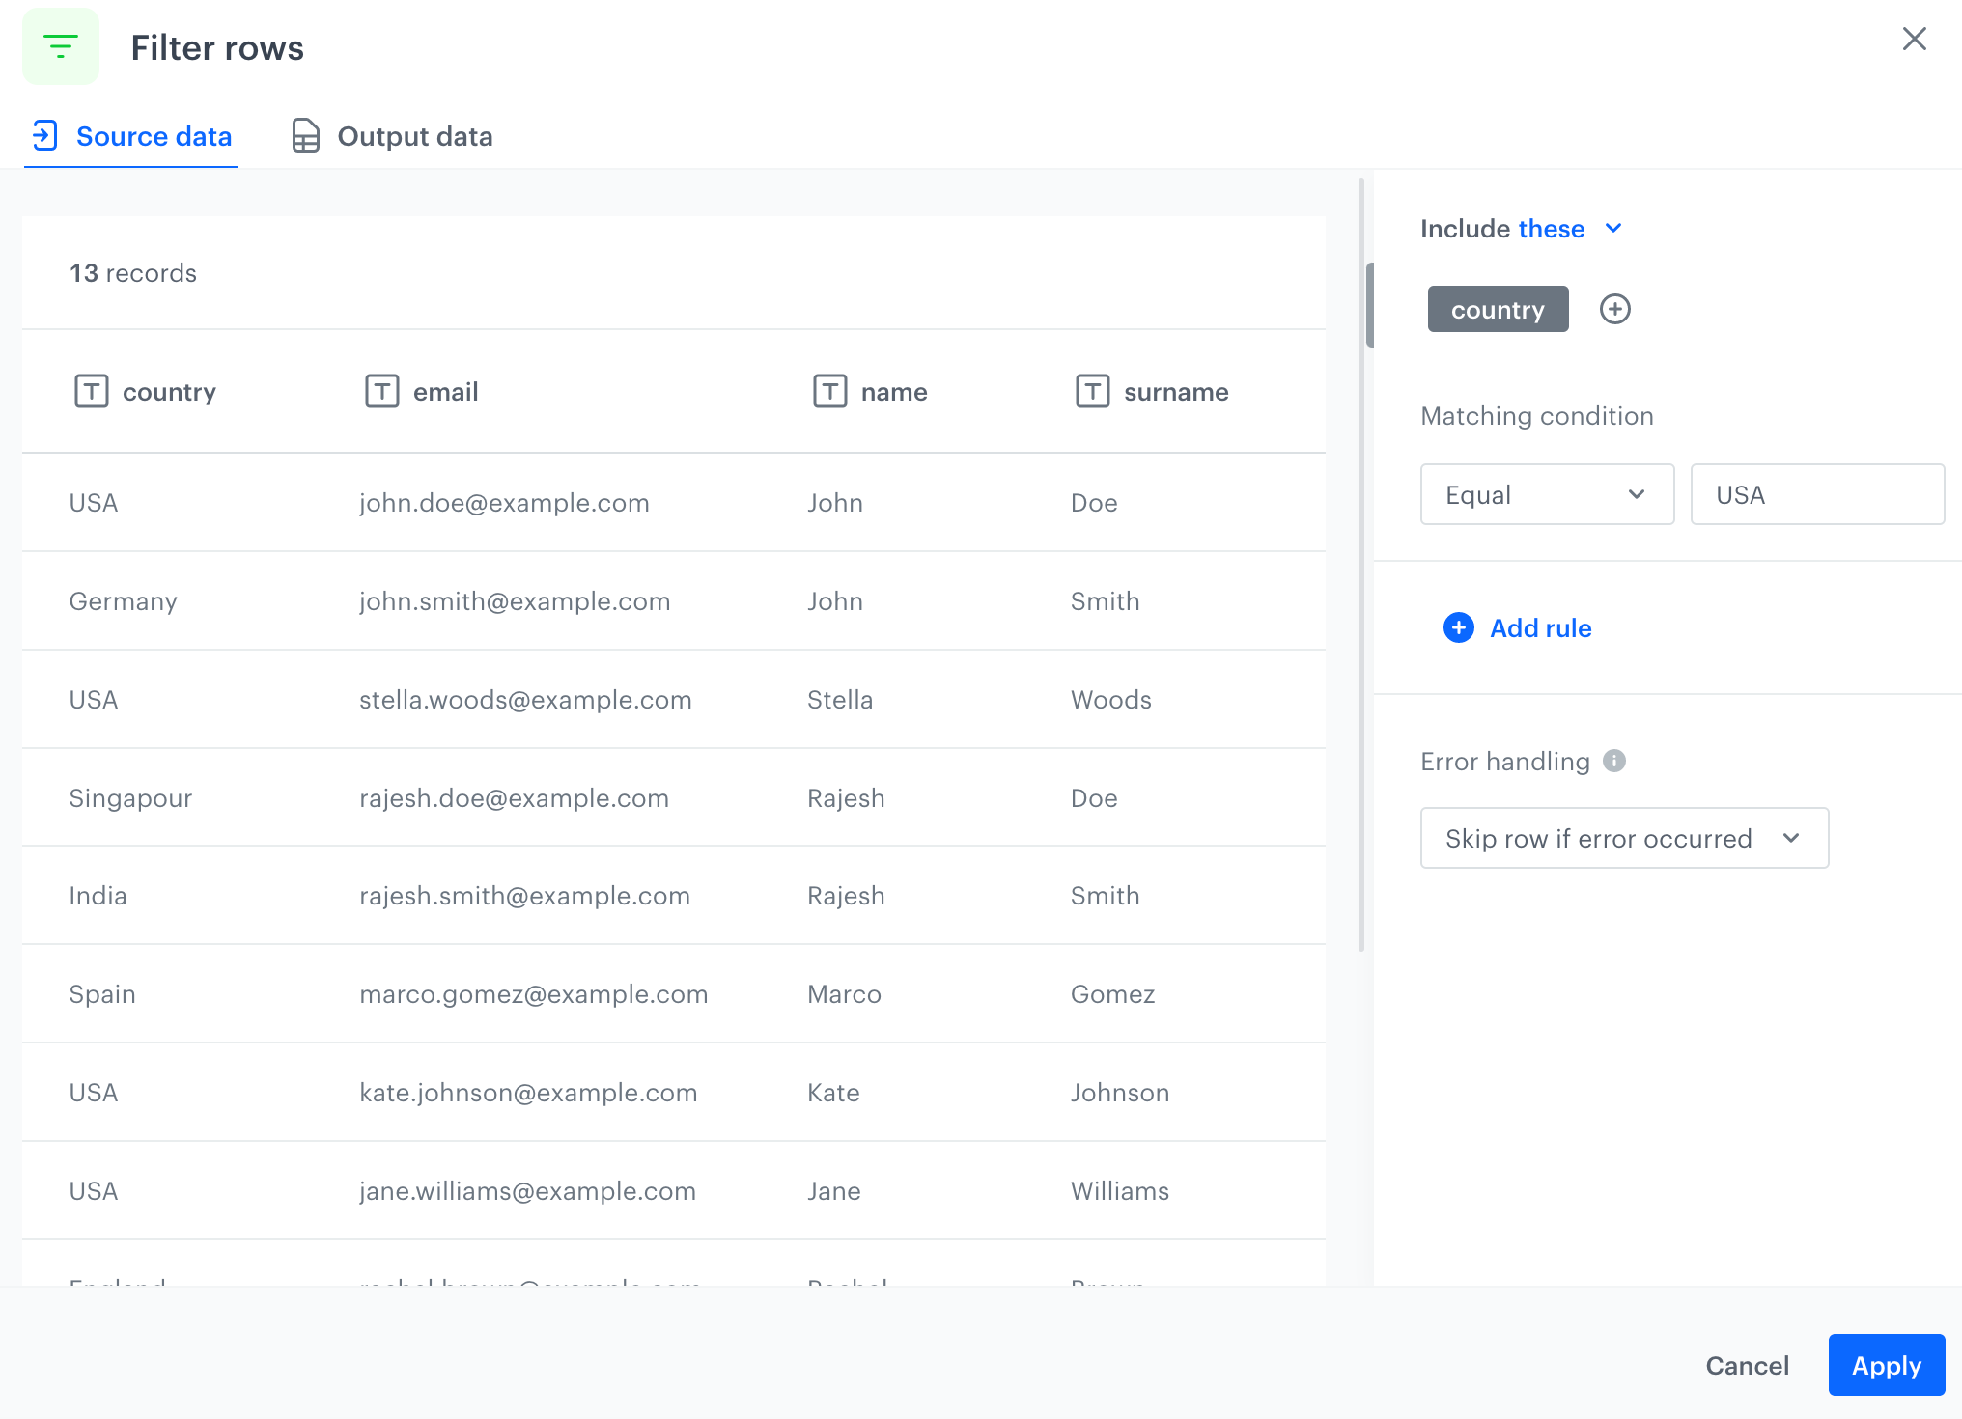Select stella.woods@example.com email cell
Image resolution: width=1962 pixels, height=1419 pixels.
pyautogui.click(x=525, y=700)
